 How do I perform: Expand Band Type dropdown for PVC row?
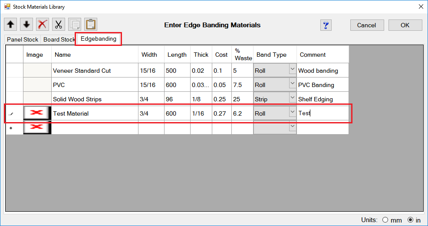coord(292,84)
